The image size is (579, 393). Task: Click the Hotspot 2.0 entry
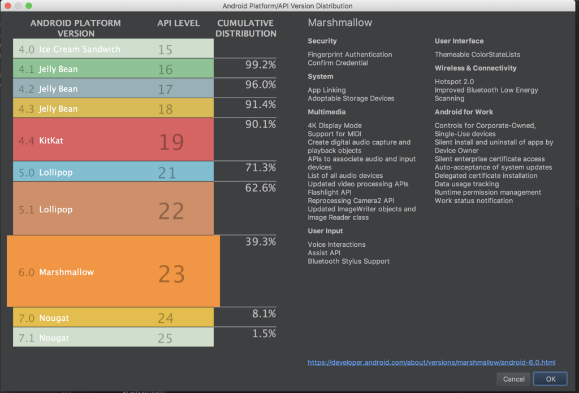[454, 81]
